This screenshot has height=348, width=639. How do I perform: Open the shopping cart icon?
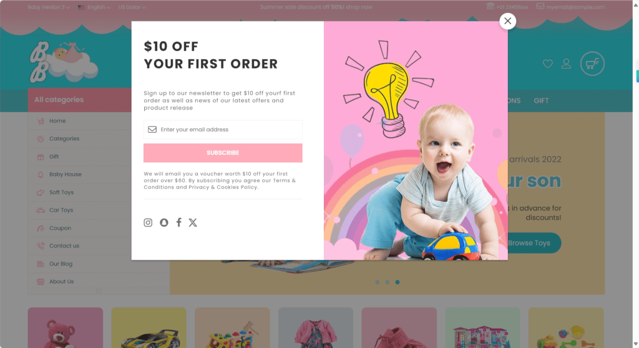click(x=592, y=63)
